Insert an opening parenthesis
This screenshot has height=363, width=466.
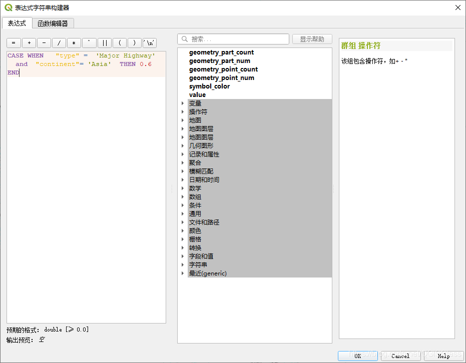(x=120, y=43)
